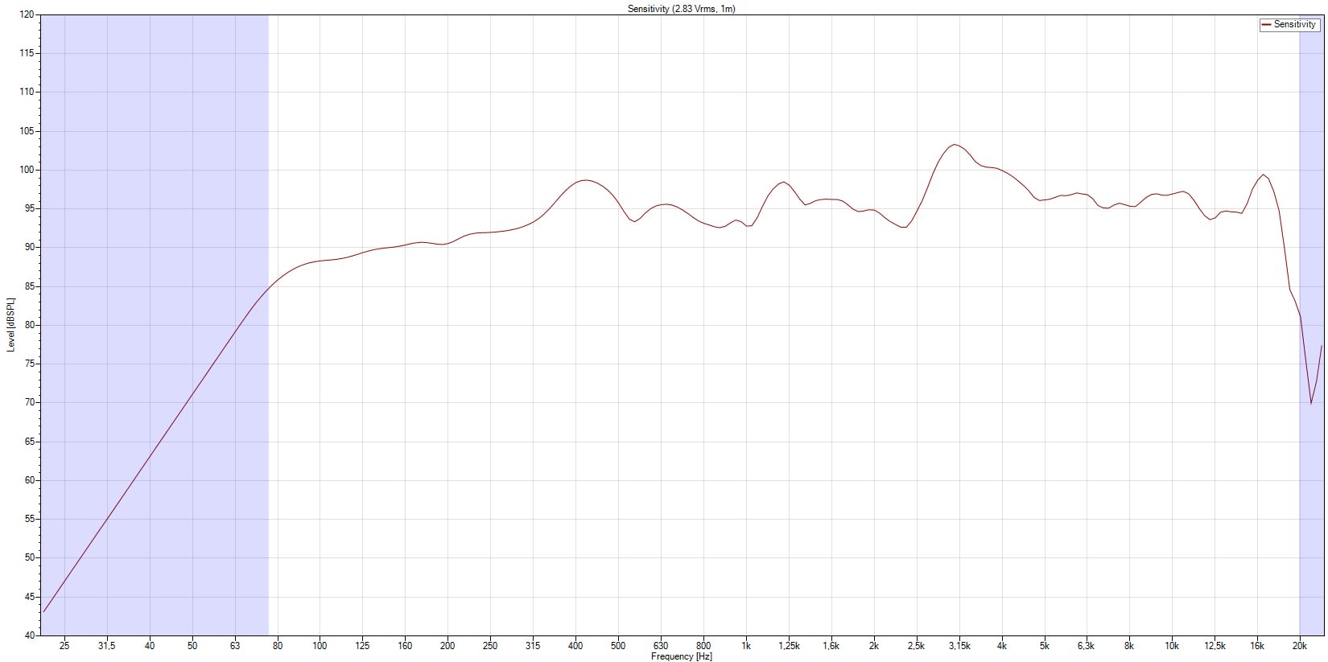Click the curve's deepest dip beyond 20k

pyautogui.click(x=1311, y=403)
